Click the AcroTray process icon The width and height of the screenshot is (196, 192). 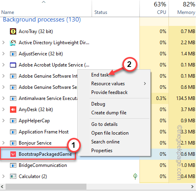pos(13,31)
